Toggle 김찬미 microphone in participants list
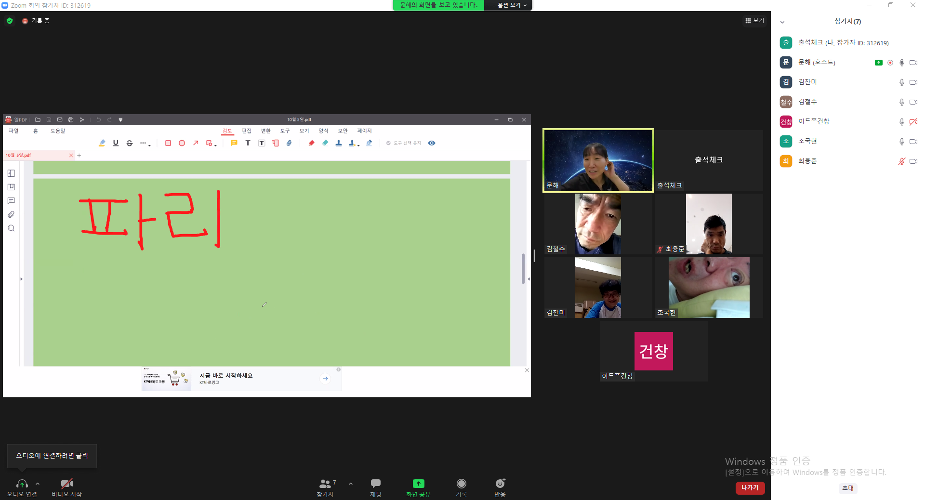The image size is (925, 500). [901, 82]
